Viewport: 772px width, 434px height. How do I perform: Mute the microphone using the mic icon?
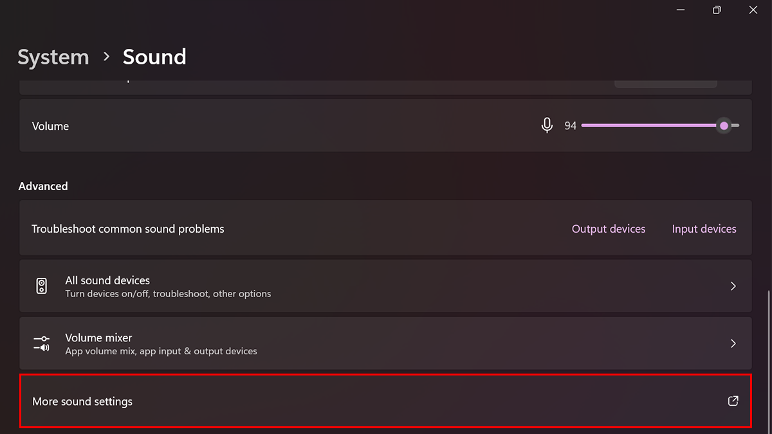(x=547, y=125)
